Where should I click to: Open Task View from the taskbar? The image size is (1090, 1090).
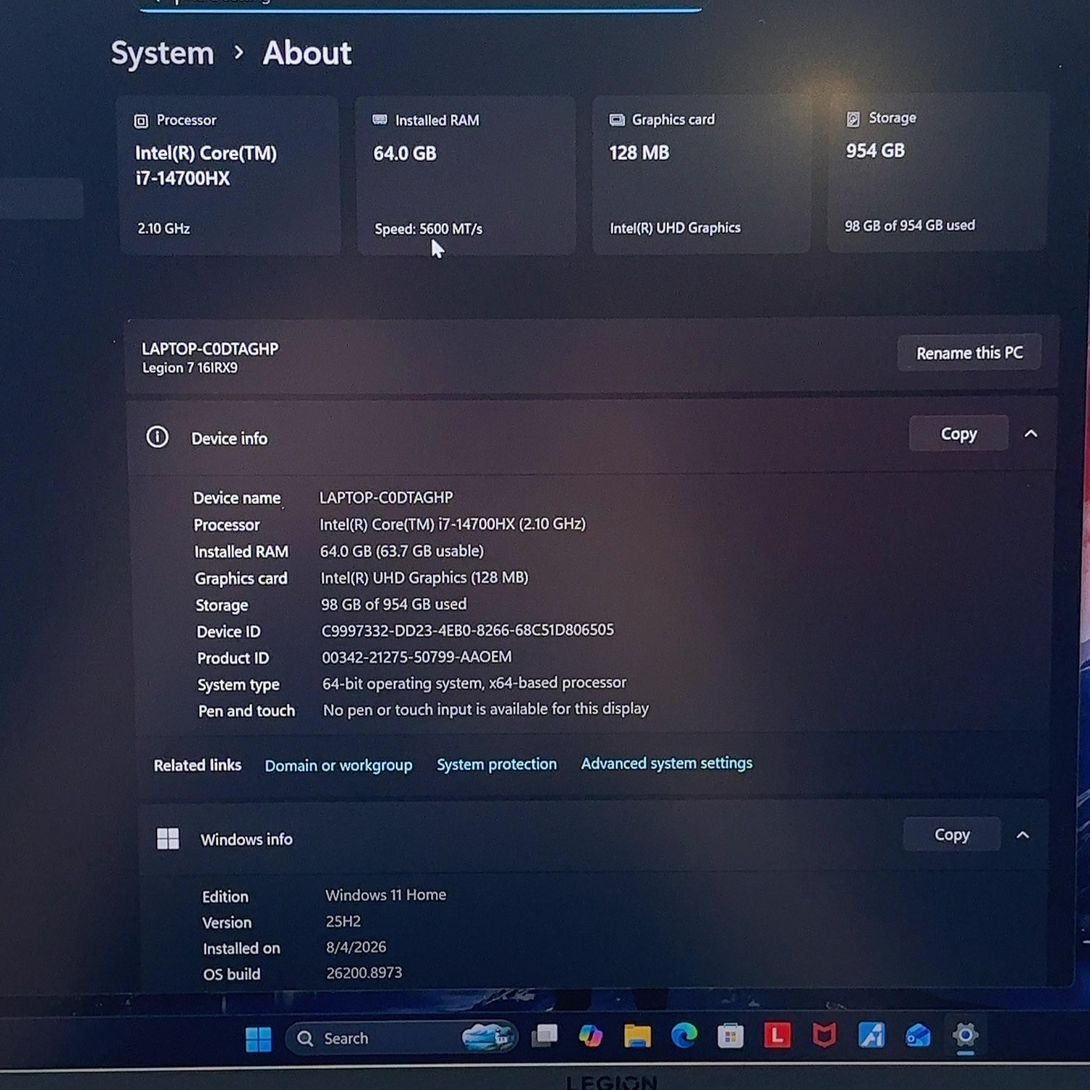(x=544, y=1035)
